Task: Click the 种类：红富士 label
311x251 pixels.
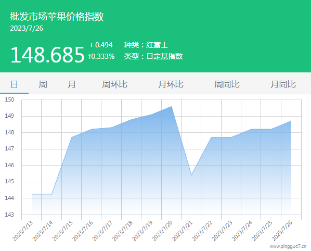Action: point(146,45)
